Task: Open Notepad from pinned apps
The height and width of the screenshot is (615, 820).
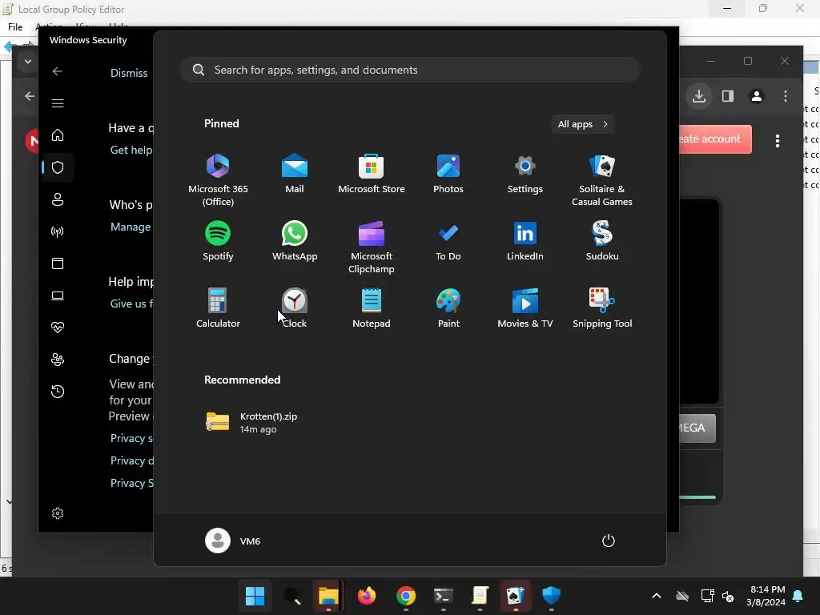Action: (x=372, y=307)
